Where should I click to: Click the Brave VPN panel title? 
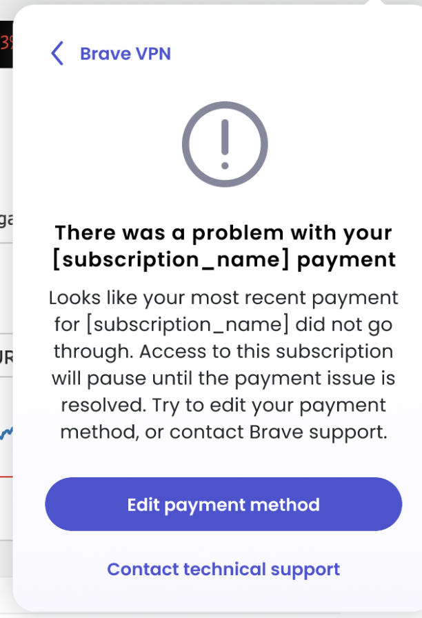coord(125,54)
